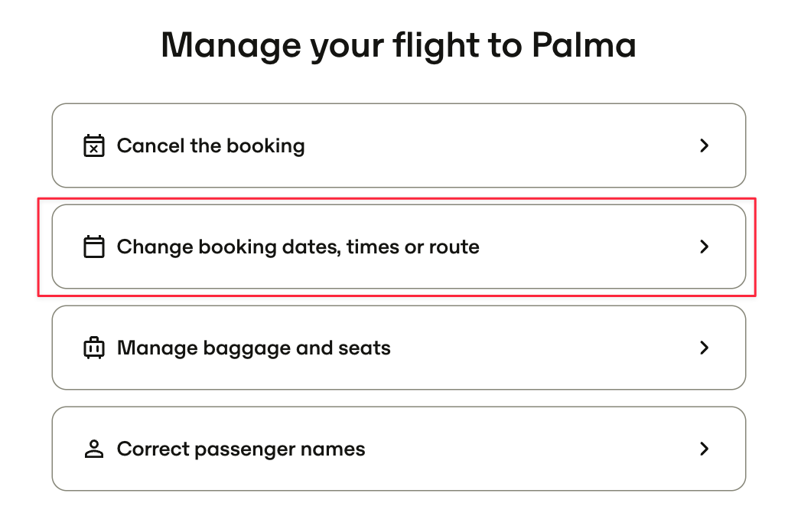This screenshot has width=801, height=526.
Task: Click empty space inside the highlighted Change booking card
Action: (588, 247)
